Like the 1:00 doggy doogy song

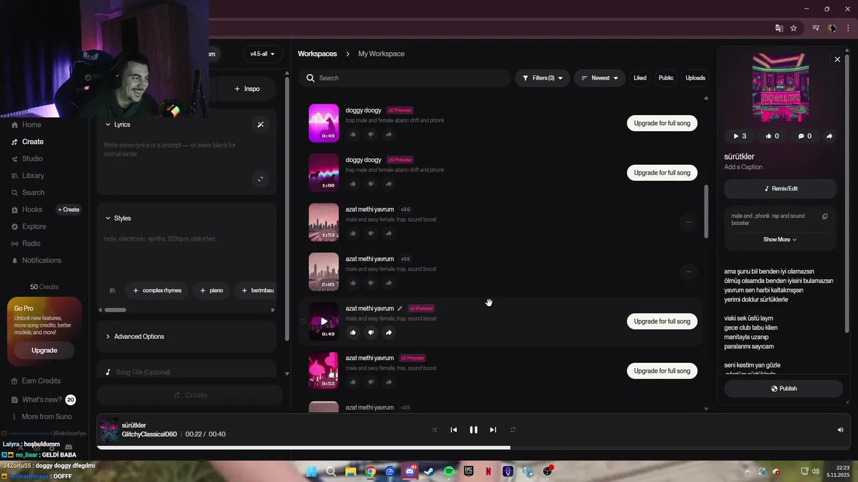click(x=353, y=184)
